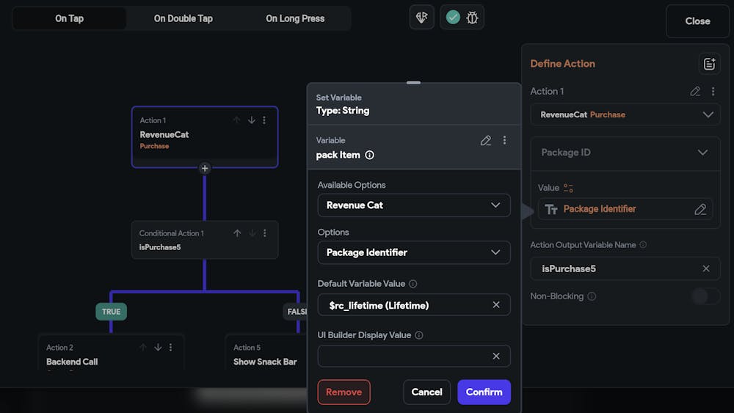Viewport: 734px width, 413px height.
Task: Move Action 1 node down with arrow
Action: point(251,120)
